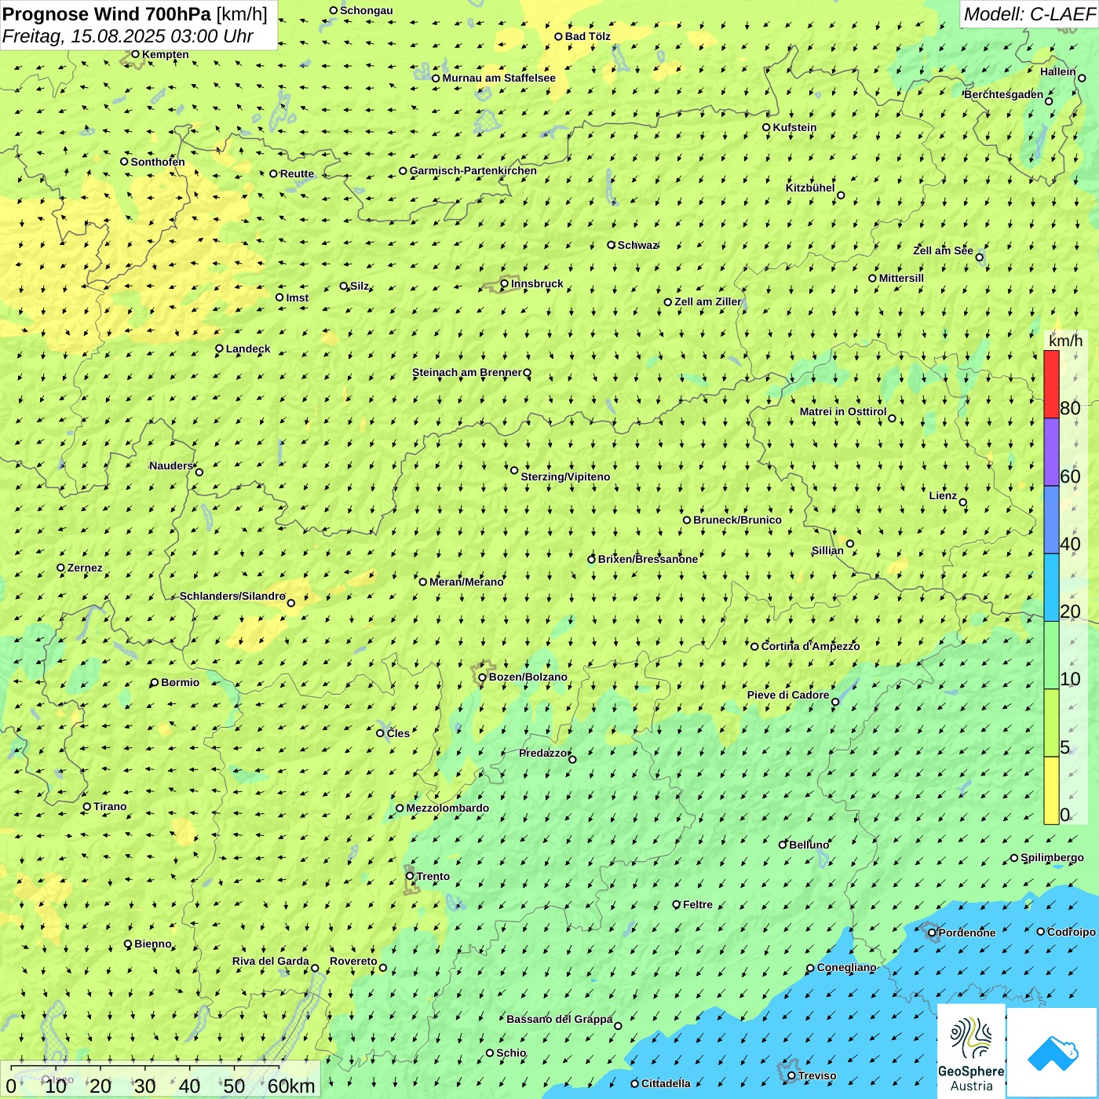Image resolution: width=1099 pixels, height=1099 pixels.
Task: Click the Modell: C-LAEF label
Action: click(1029, 14)
